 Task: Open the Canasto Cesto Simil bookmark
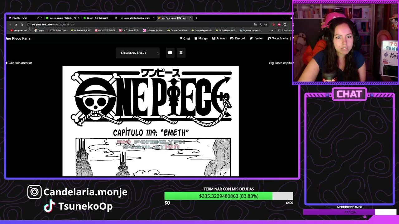click(178, 30)
